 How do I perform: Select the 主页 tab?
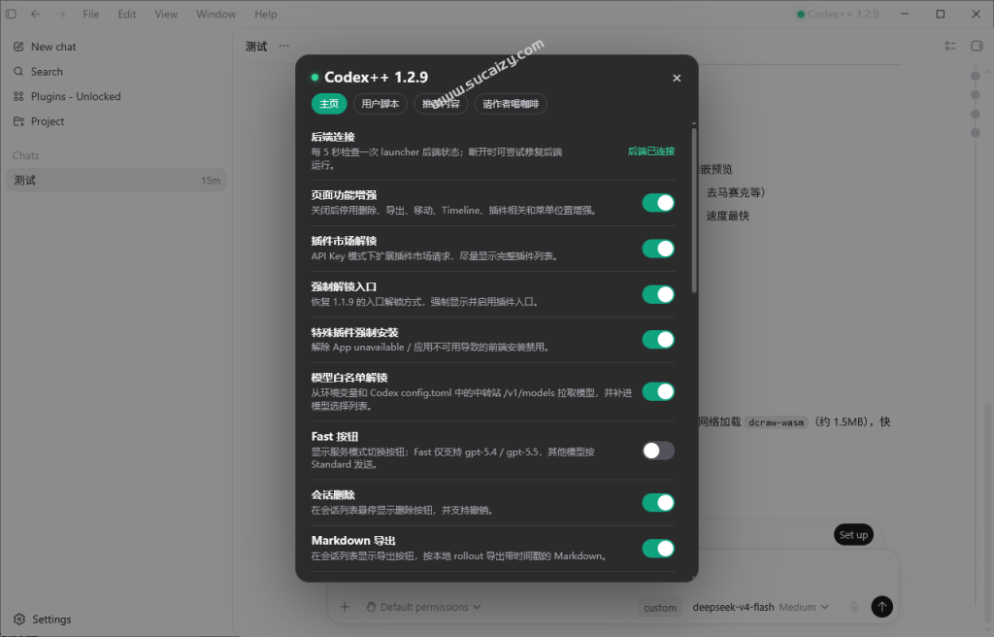(x=329, y=104)
